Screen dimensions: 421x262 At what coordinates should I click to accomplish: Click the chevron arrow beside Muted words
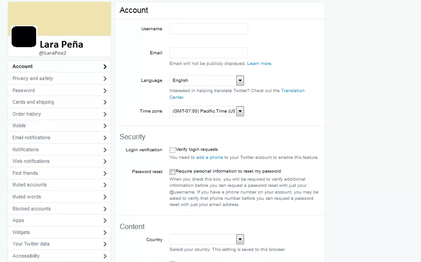(x=105, y=197)
